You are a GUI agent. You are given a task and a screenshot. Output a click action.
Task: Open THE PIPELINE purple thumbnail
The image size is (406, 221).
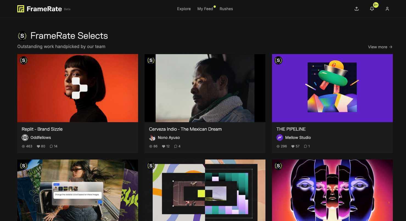332,88
